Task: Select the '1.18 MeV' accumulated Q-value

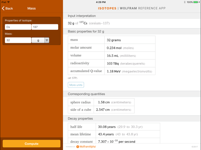Action: 114,71
